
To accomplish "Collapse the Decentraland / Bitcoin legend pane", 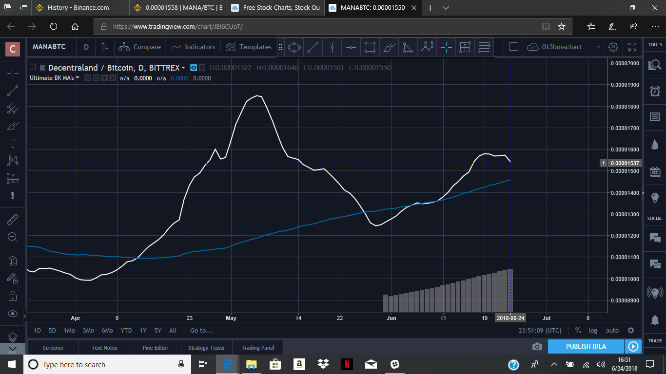I will (x=33, y=67).
